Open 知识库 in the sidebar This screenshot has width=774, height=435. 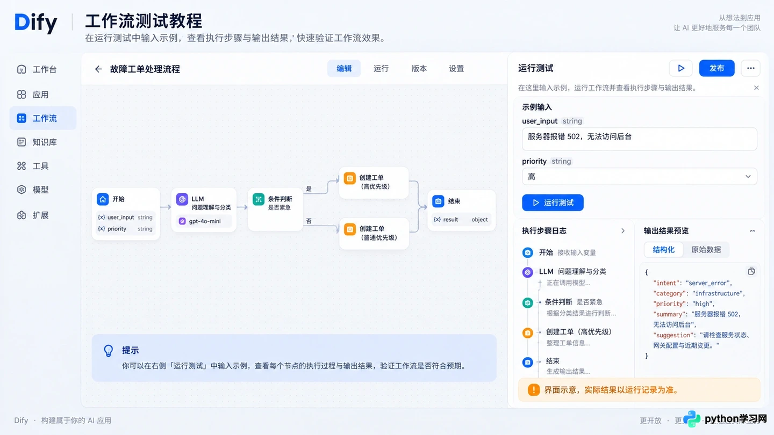[x=43, y=142]
